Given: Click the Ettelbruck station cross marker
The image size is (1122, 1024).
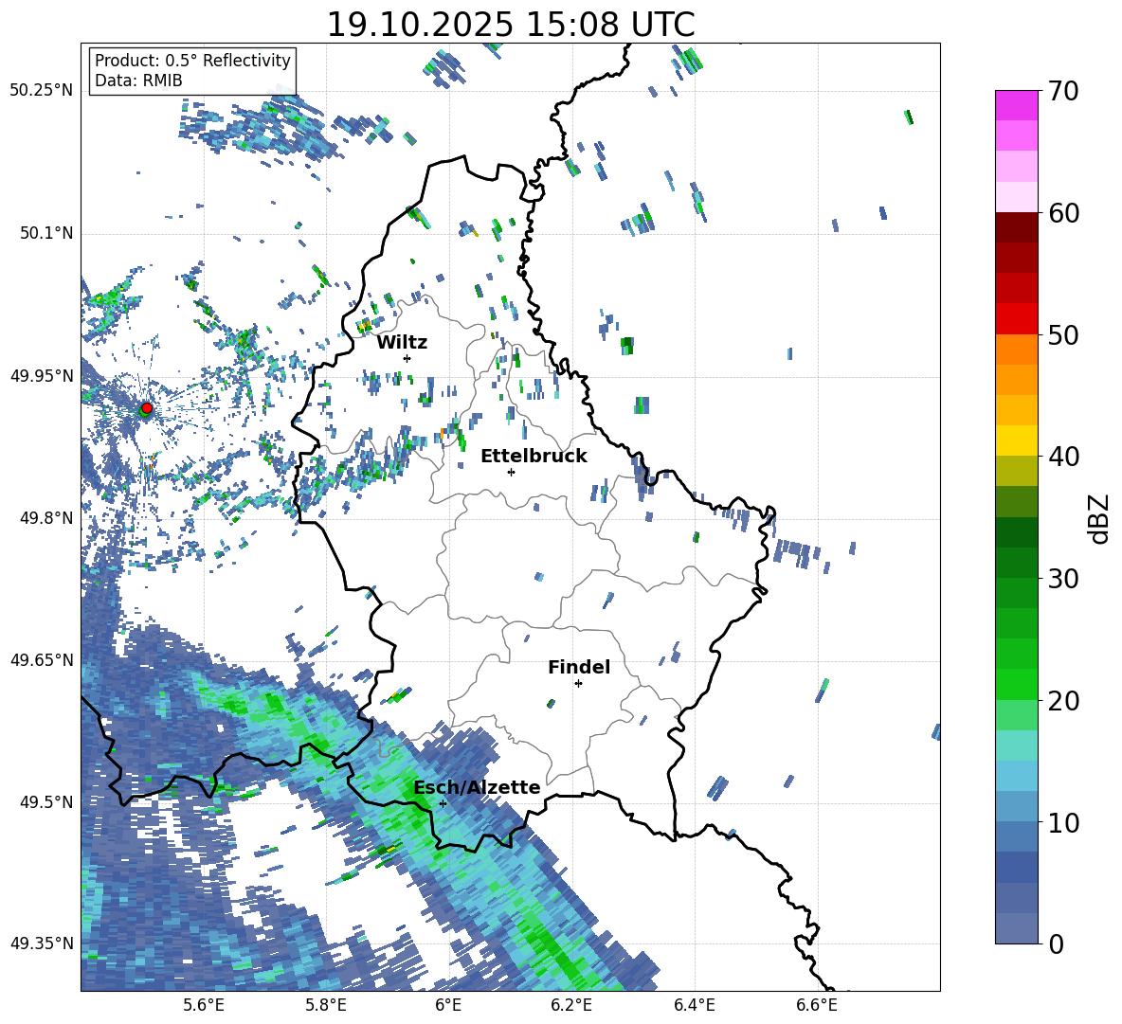Looking at the screenshot, I should pyautogui.click(x=511, y=472).
